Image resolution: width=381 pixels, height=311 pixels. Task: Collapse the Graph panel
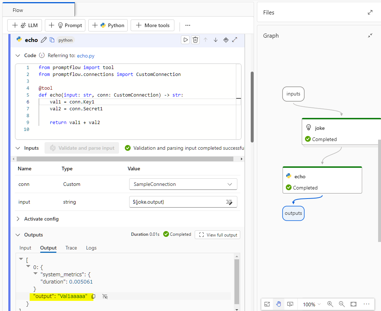(x=370, y=36)
